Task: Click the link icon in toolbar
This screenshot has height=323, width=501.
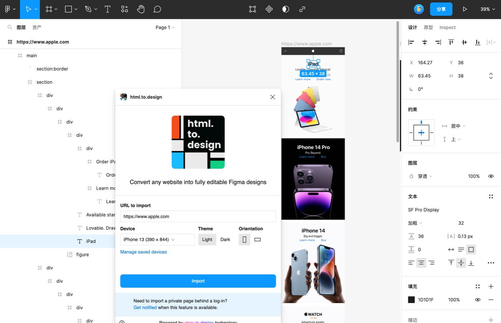Action: (302, 9)
